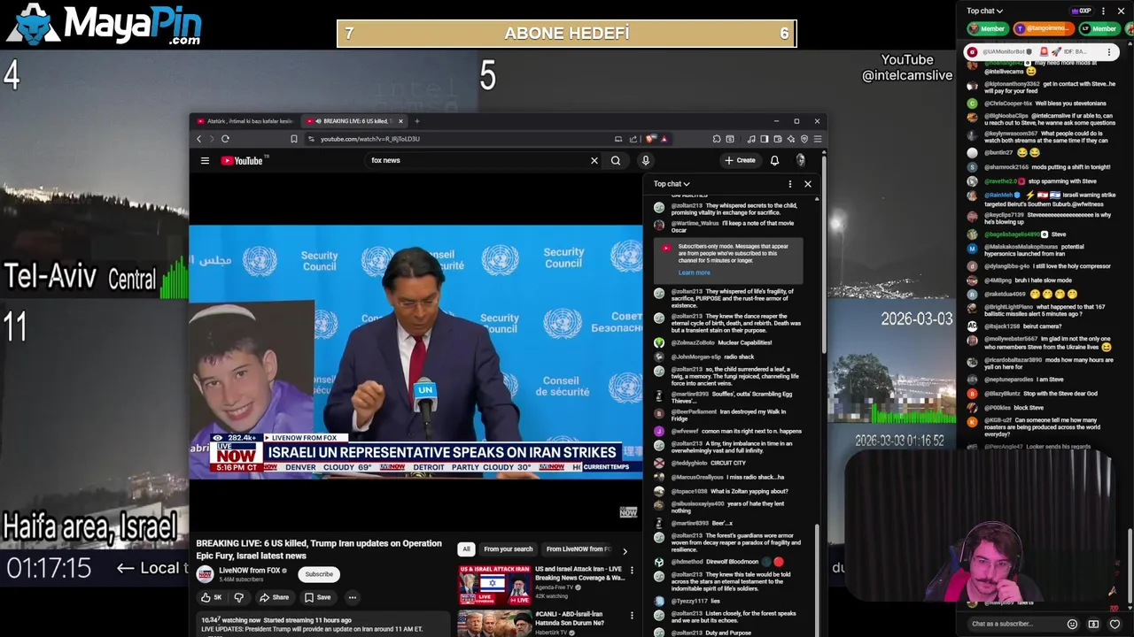1134x637 pixels.
Task: Open UAMonitorBot pinned message options
Action: [x=1109, y=52]
